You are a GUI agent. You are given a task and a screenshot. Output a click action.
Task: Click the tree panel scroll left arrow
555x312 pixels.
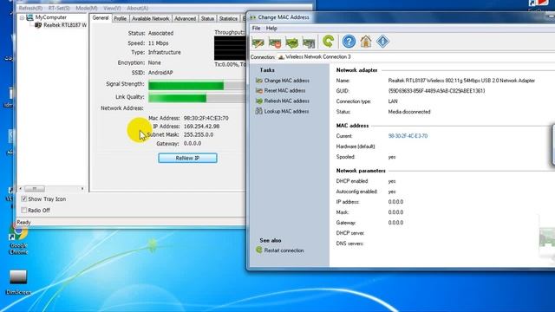21,189
